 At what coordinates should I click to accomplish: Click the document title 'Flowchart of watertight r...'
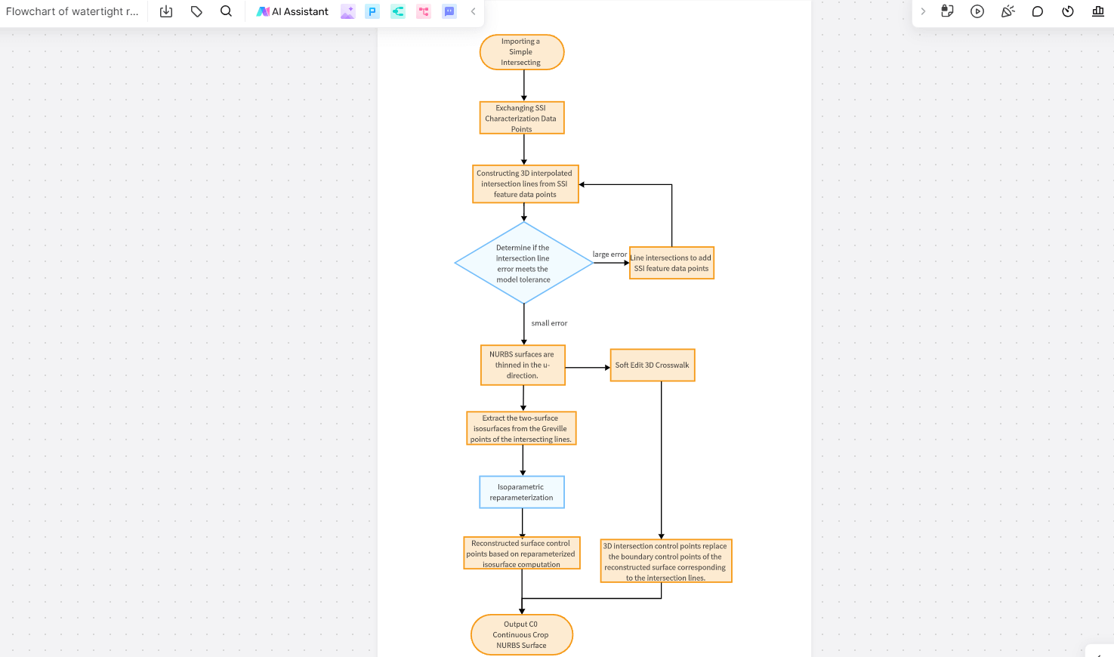(x=73, y=11)
